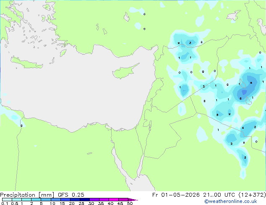Click the 1–2 mm legend color swatch

pos(26,200)
